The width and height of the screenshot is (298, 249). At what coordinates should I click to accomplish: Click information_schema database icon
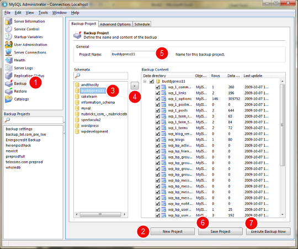pos(77,103)
